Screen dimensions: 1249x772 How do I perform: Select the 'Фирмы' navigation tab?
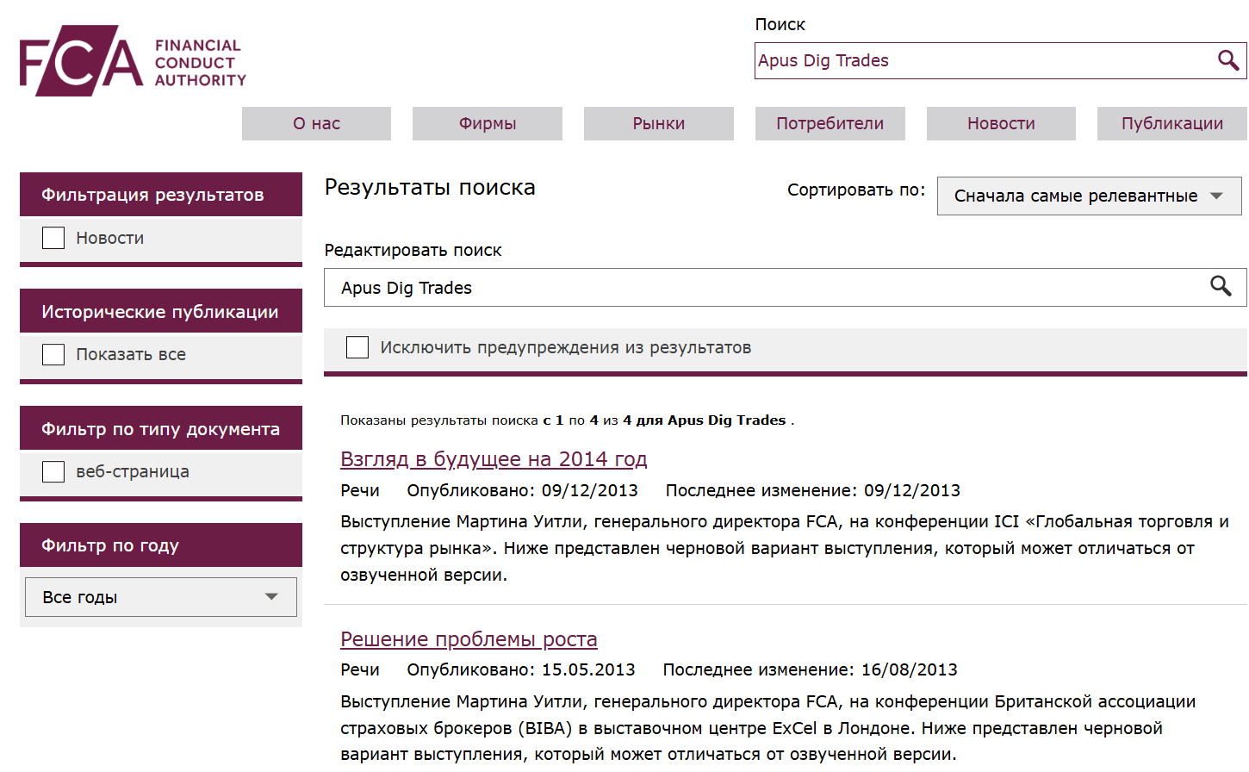[487, 123]
